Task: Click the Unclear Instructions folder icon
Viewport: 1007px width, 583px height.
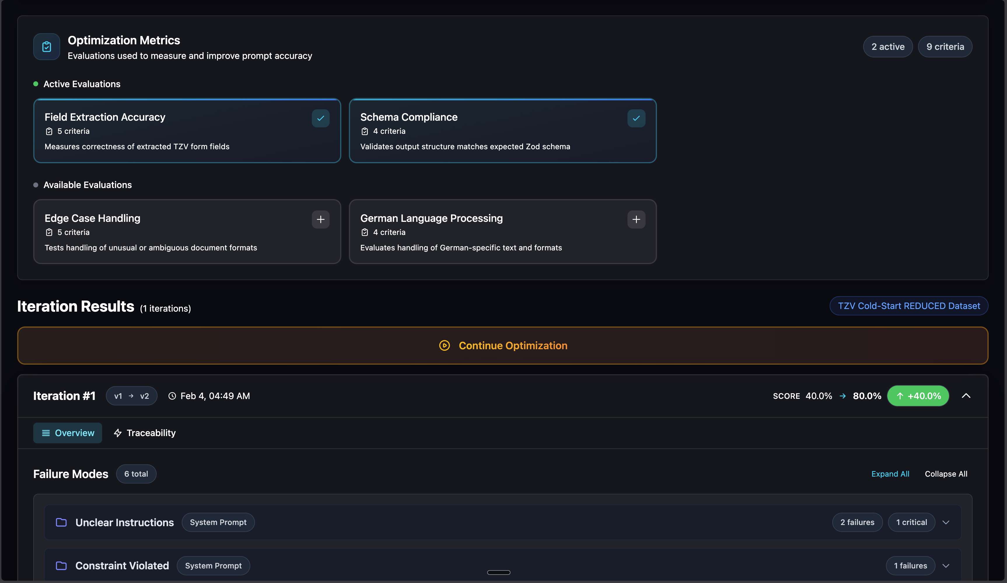Action: tap(61, 522)
